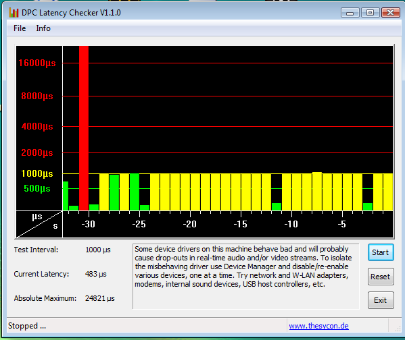
Task: Click the -30 seconds time axis label
Action: (89, 224)
